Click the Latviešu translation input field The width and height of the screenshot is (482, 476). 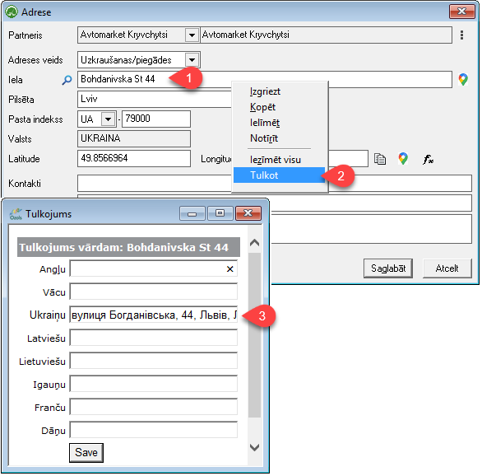(153, 338)
